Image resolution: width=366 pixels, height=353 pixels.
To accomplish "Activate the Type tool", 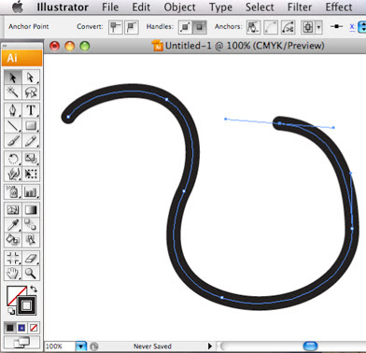I will (x=31, y=110).
